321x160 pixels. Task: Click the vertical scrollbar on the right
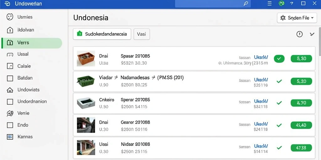[x=320, y=42]
